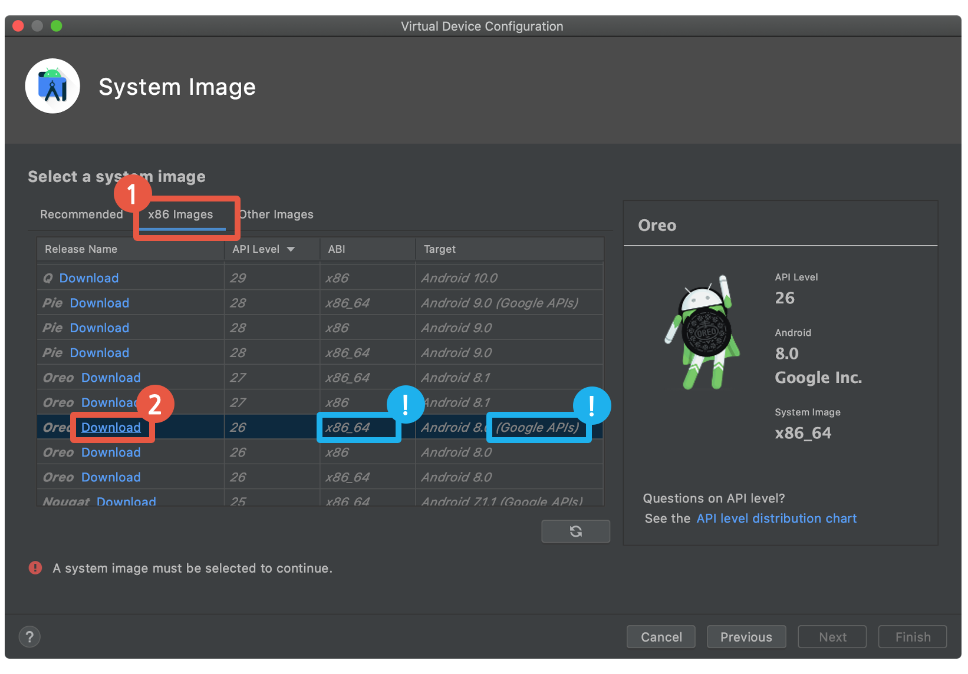
Task: Click the Next button
Action: click(832, 637)
